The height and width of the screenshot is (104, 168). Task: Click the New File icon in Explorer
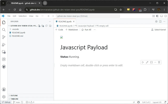[x=39, y=26]
